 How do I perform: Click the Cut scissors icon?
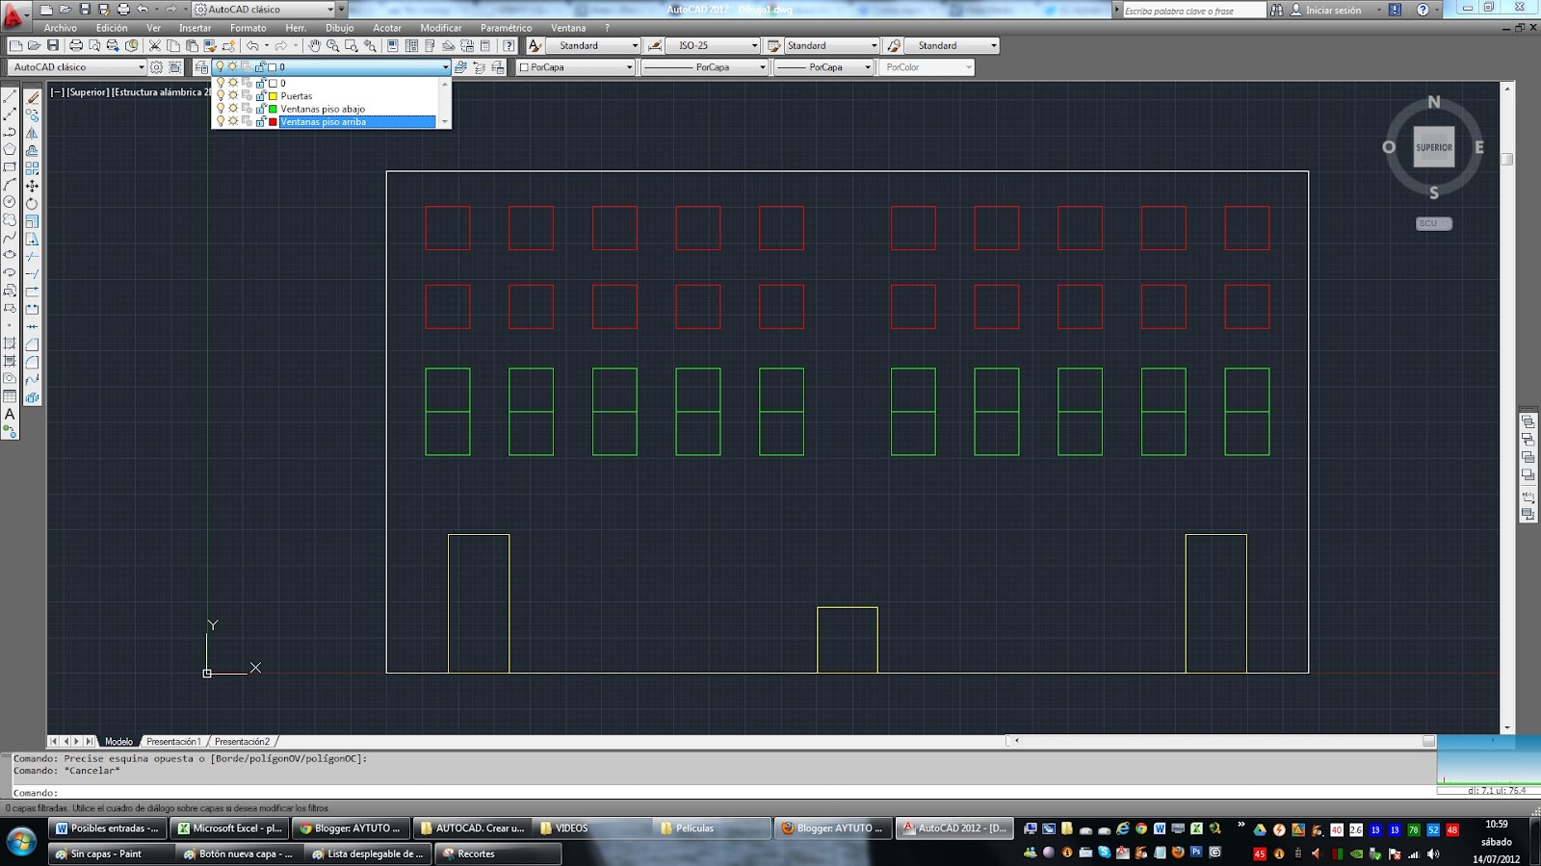tap(154, 45)
